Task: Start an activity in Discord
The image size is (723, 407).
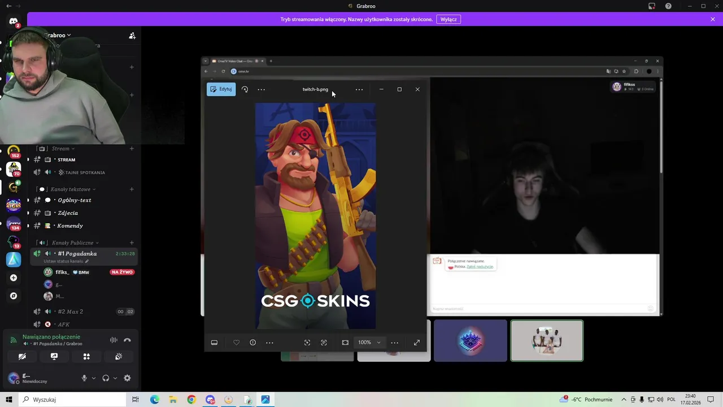Action: coord(86,357)
